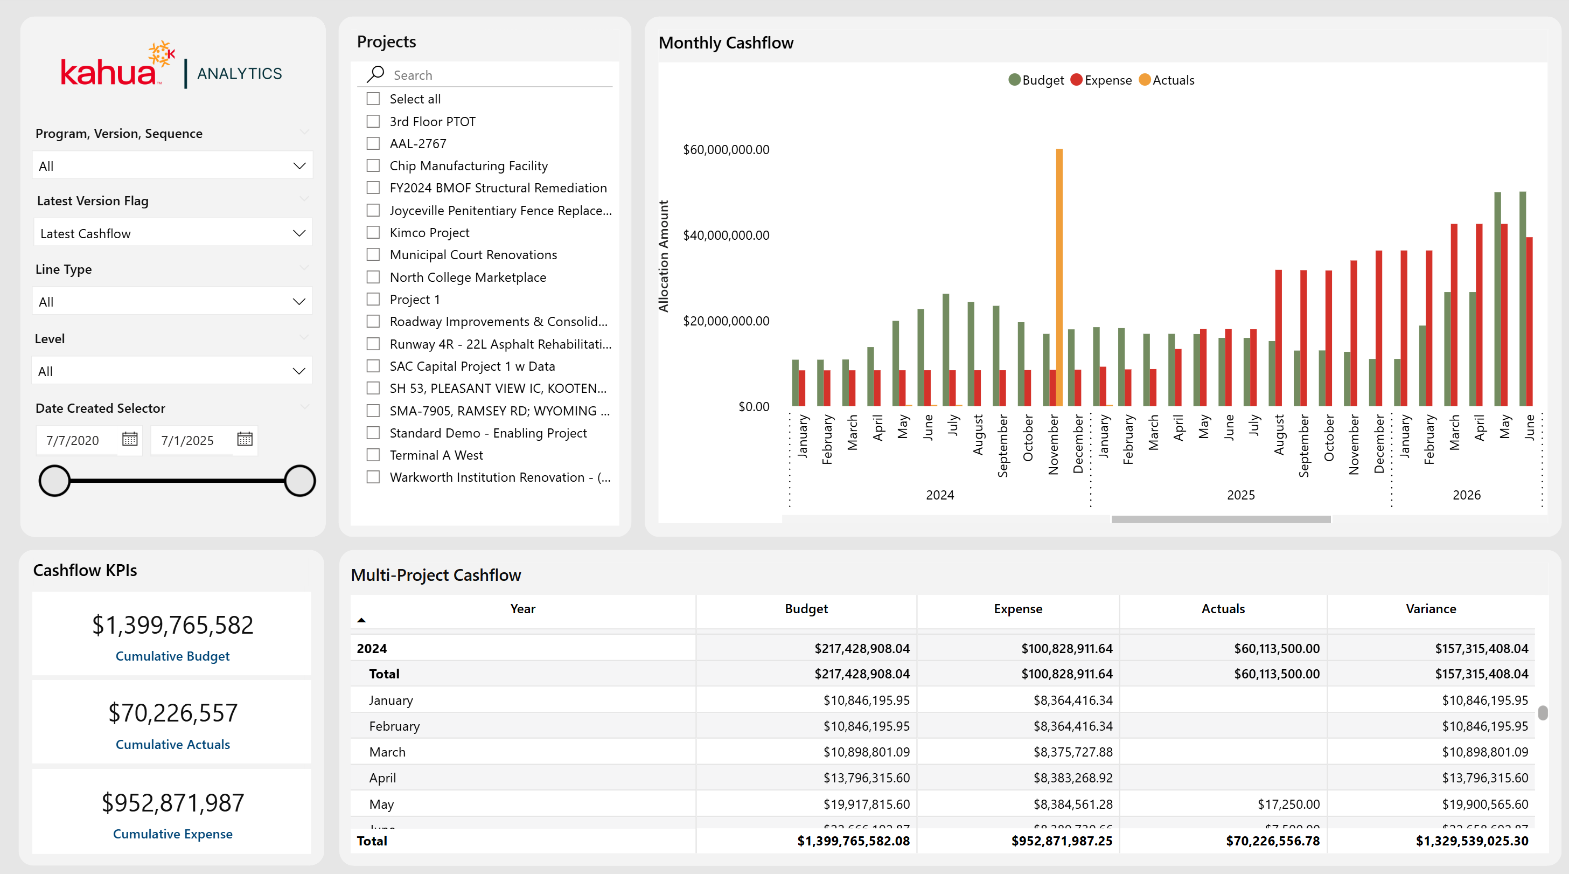1569x874 pixels.
Task: Open the end date calendar picker
Action: coord(245,439)
